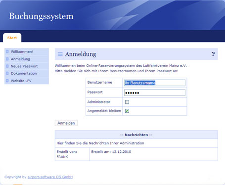Click the Benutzername label cell
The height and width of the screenshot is (185, 225).
tap(104, 83)
